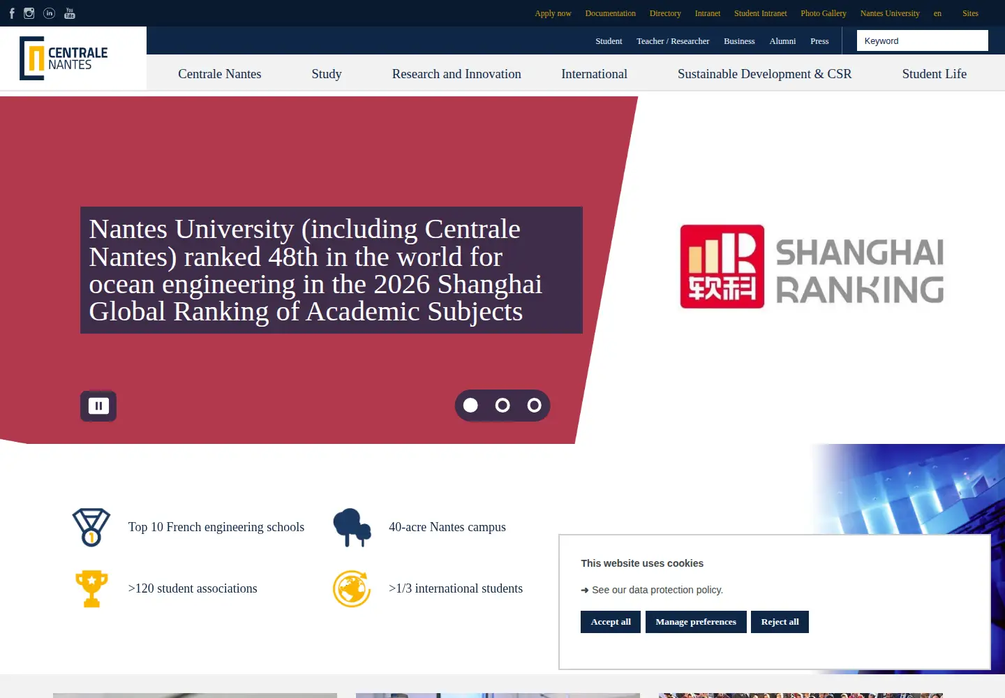The image size is (1005, 698).
Task: Open the Facebook social icon
Action: point(12,13)
